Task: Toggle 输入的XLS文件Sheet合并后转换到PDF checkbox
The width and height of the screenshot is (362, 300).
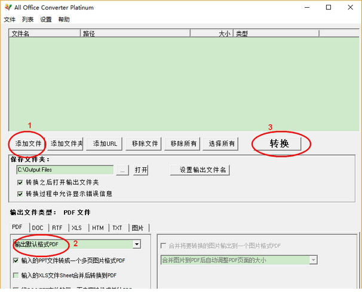Action: pyautogui.click(x=16, y=275)
